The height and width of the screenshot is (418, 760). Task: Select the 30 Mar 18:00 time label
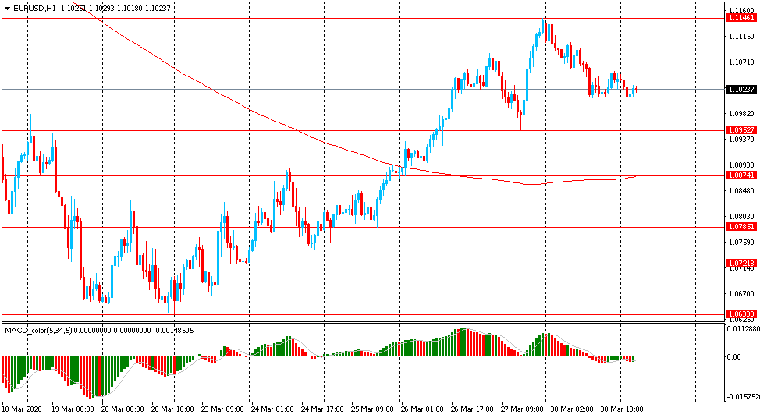[x=623, y=409]
